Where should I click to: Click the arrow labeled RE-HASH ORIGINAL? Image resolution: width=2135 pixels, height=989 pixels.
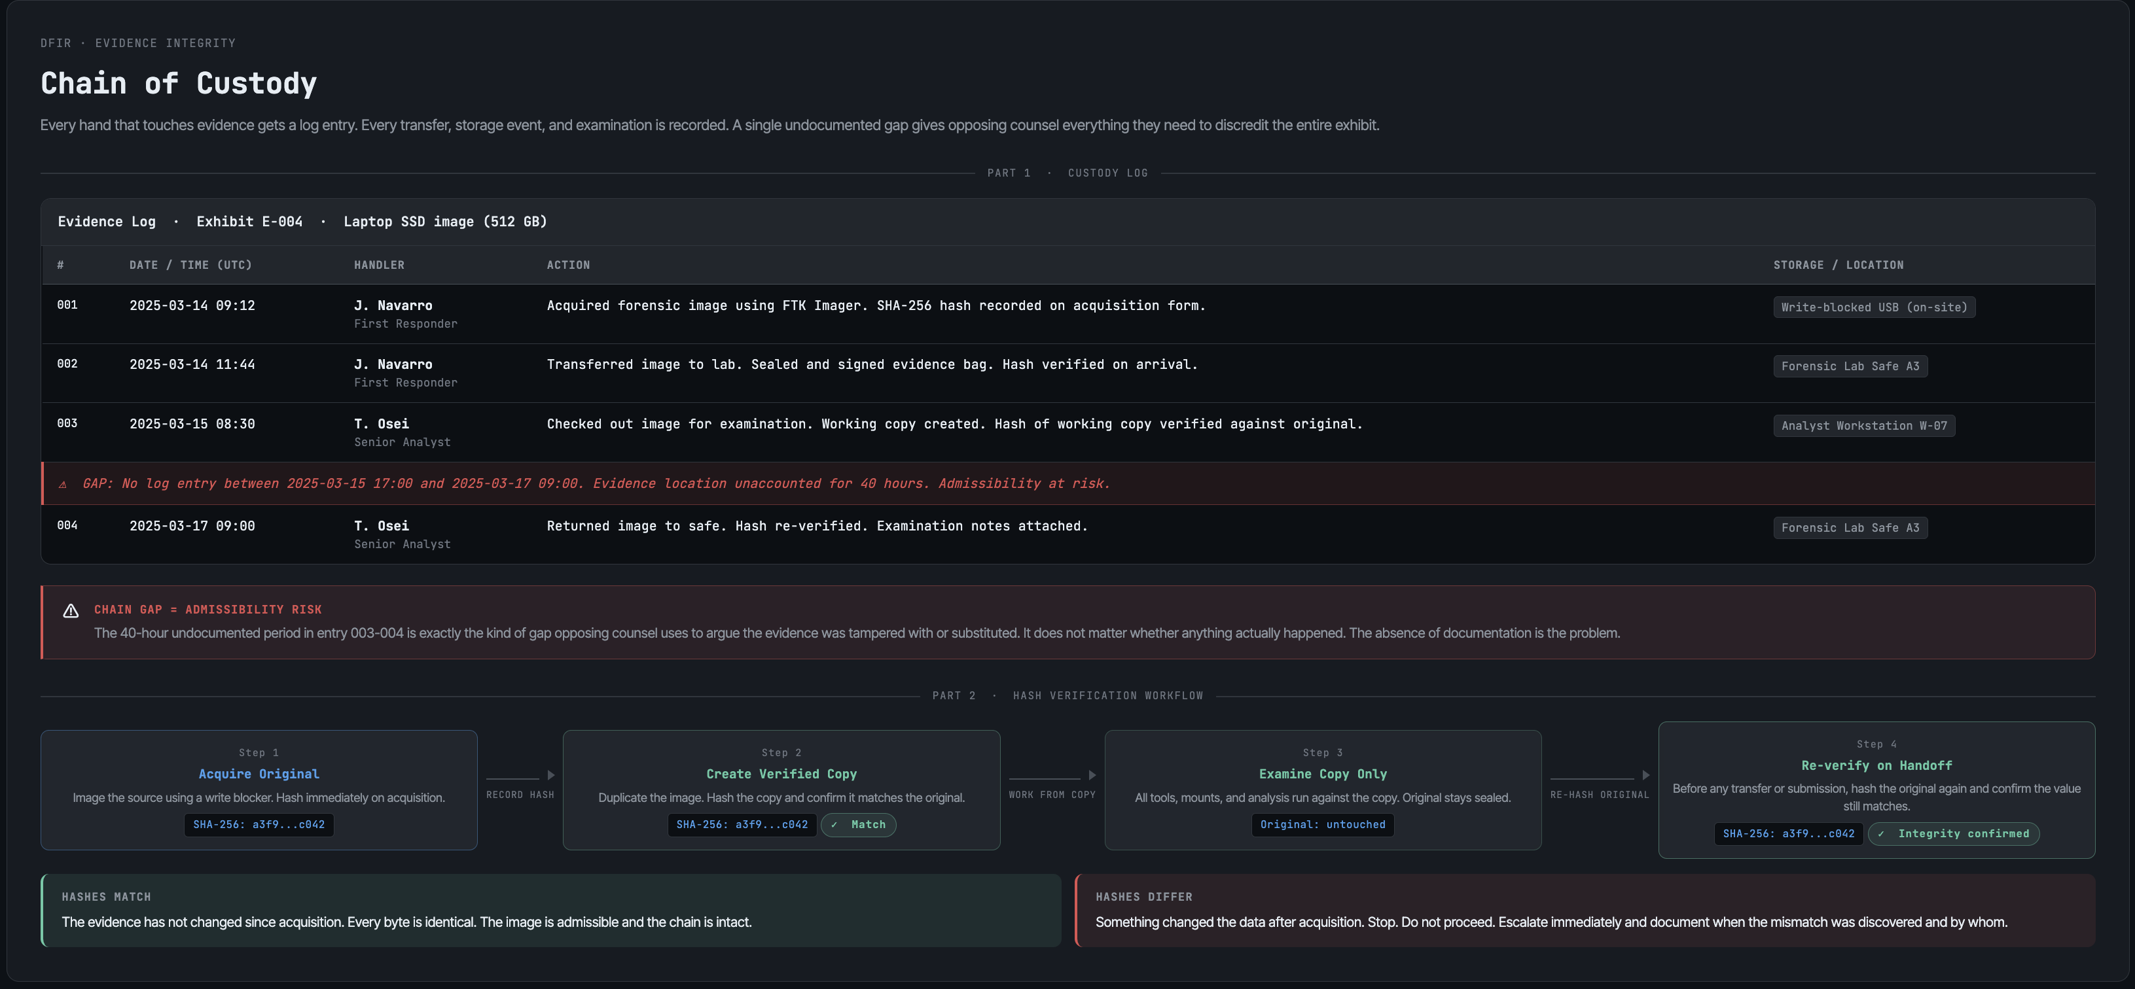1600,775
